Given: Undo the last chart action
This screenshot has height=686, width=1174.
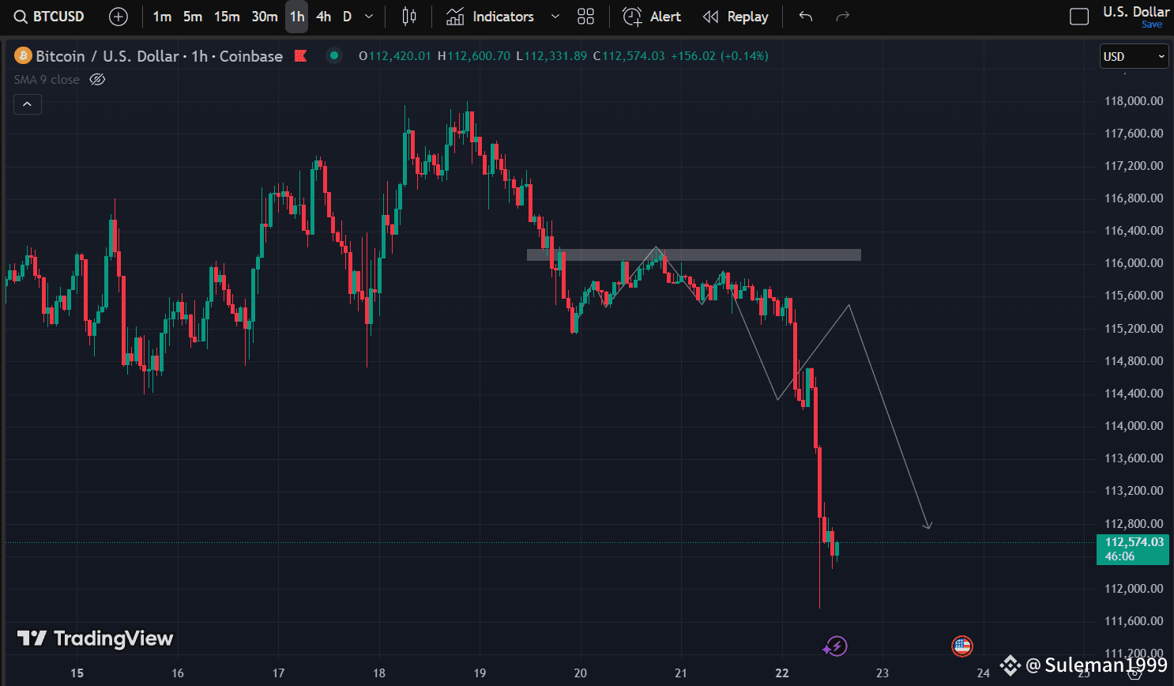Looking at the screenshot, I should click(806, 17).
